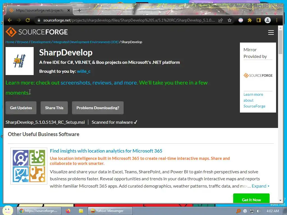Viewport: 287px width, 215px height.
Task: Switch to the Chrome sourceforge taskbar item
Action: point(39,211)
